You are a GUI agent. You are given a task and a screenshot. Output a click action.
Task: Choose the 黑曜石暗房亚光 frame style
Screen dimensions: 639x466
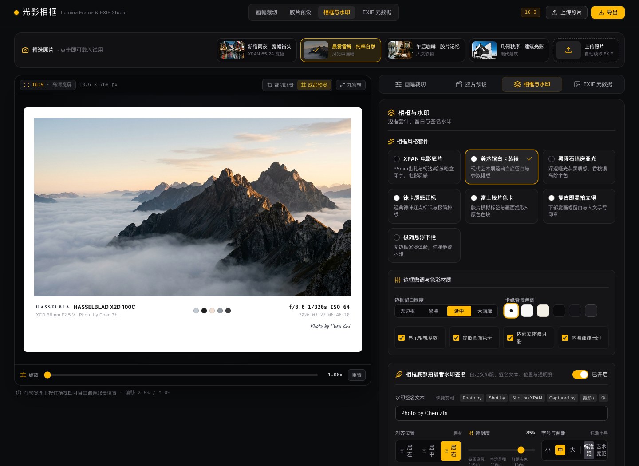[579, 167]
